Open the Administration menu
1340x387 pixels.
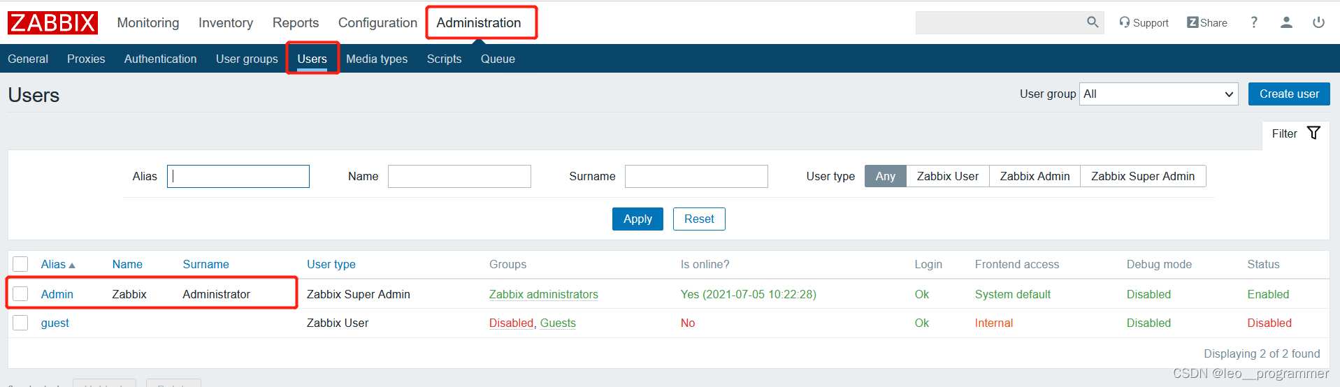pyautogui.click(x=479, y=22)
